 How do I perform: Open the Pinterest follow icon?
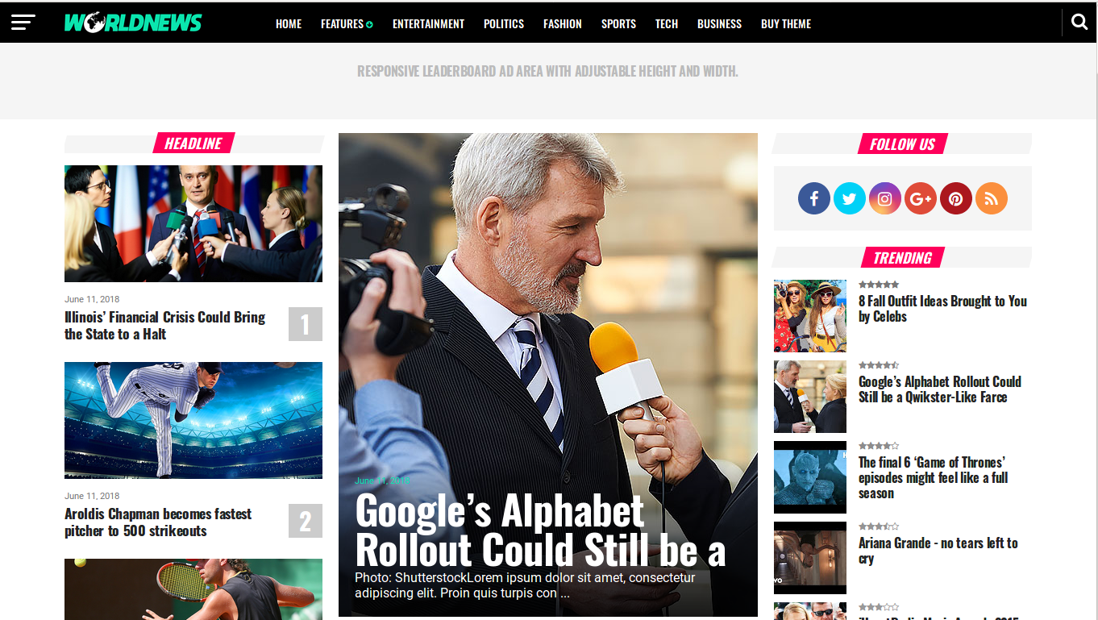pos(956,198)
